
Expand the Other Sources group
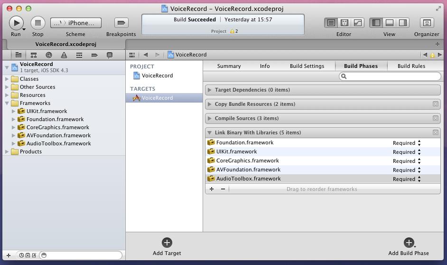7,87
